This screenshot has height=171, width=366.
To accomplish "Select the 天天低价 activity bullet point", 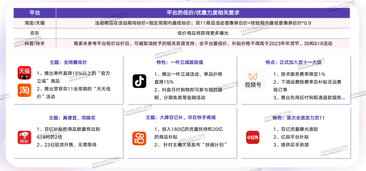I will (x=74, y=93).
